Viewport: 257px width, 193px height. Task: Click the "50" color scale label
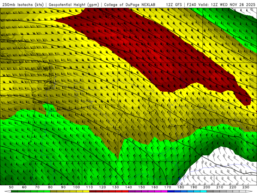click(11, 187)
